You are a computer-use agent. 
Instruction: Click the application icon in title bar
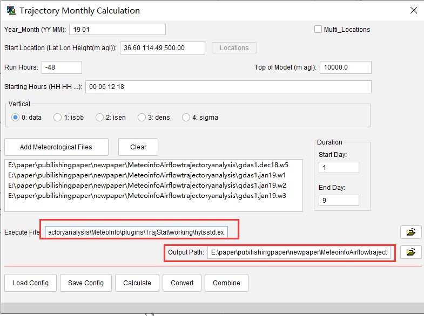pos(10,10)
